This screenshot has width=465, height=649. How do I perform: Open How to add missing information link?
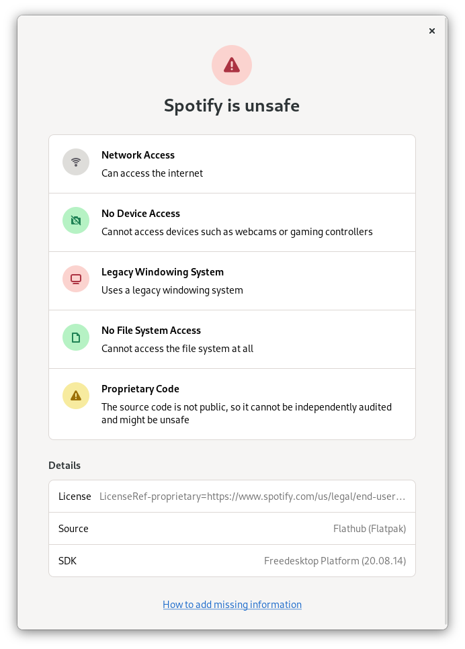click(232, 604)
